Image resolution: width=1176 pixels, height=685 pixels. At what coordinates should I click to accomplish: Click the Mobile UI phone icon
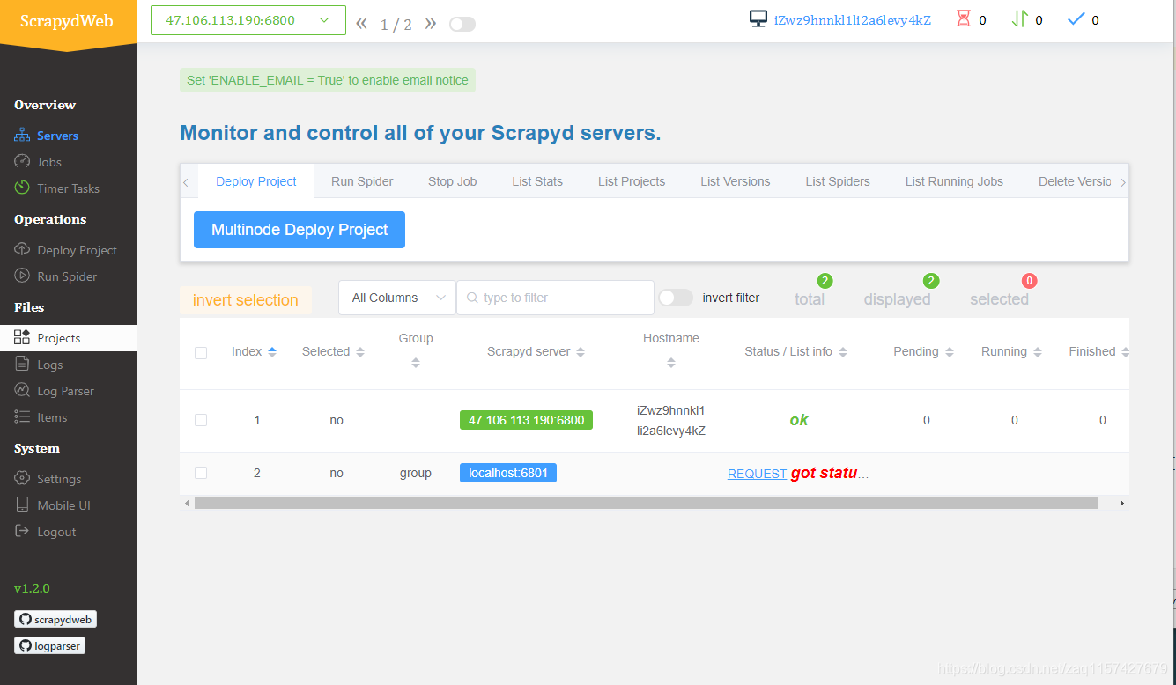coord(22,505)
